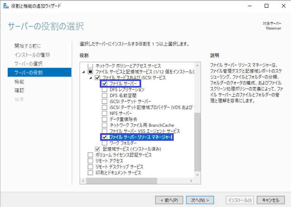Image resolution: width=291 pixels, height=207 pixels.
Task: Select the 記憶域サービス (インストール済み) row text
Action: (x=132, y=149)
